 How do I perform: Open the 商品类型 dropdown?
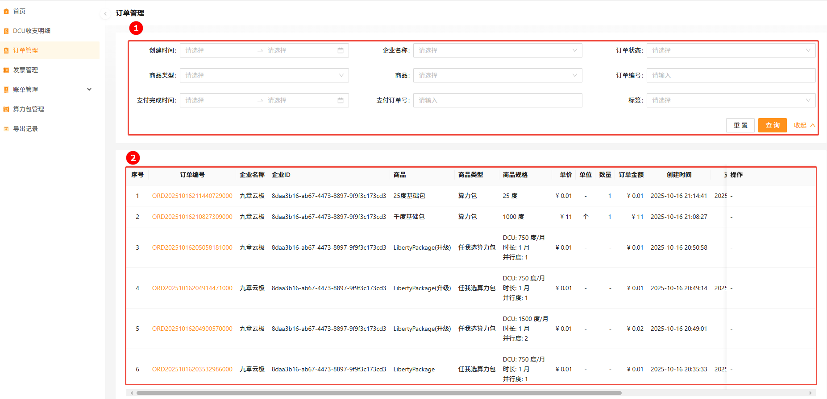click(x=264, y=75)
